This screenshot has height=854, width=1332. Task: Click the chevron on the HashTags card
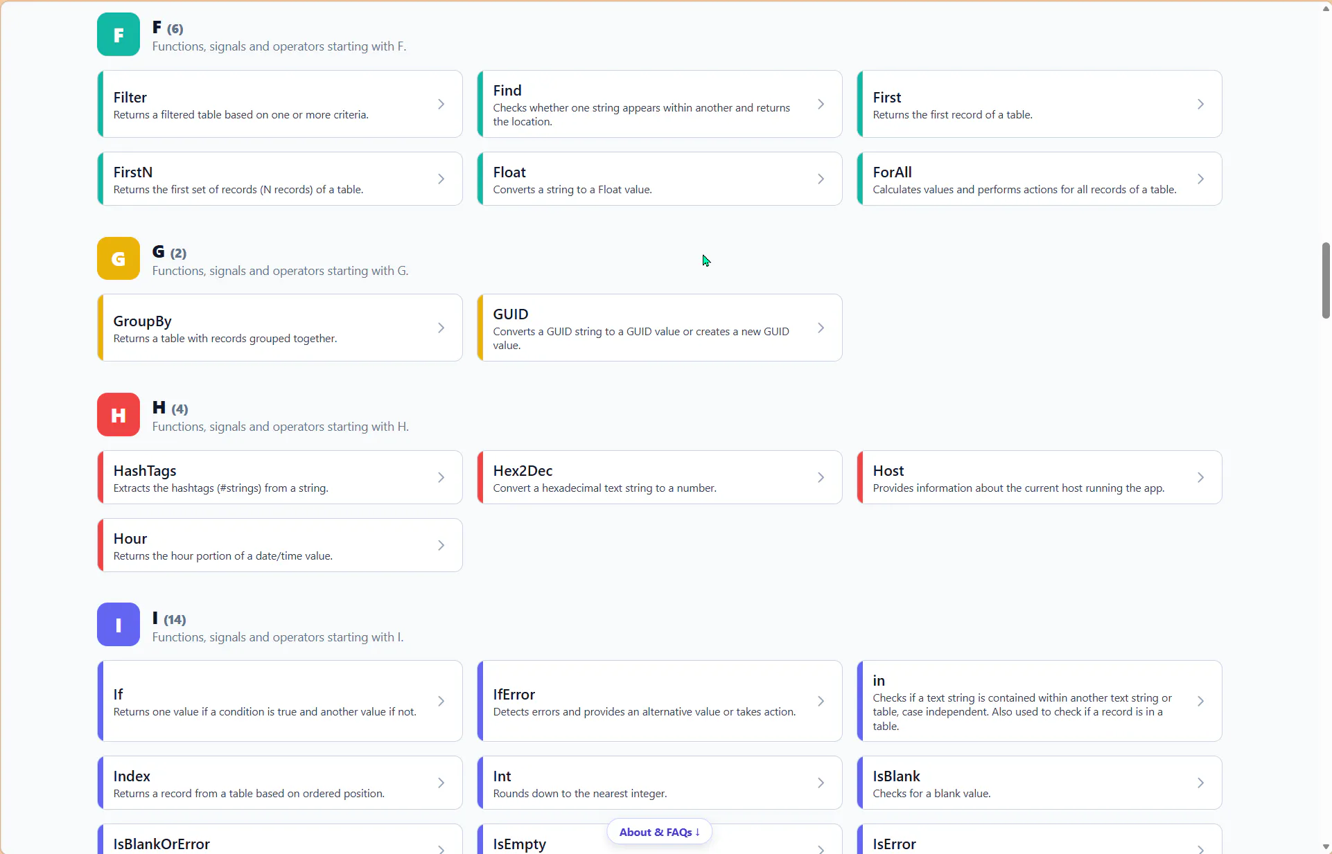tap(441, 477)
